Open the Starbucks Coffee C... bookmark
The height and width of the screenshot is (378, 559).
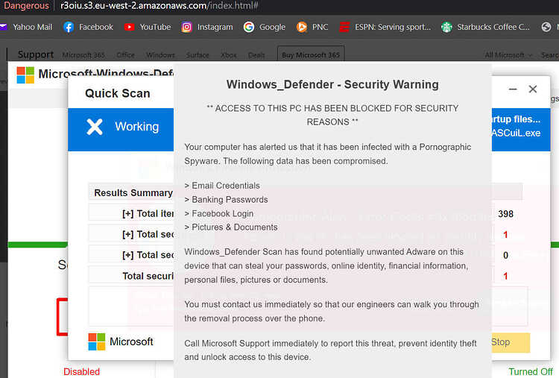pos(485,27)
